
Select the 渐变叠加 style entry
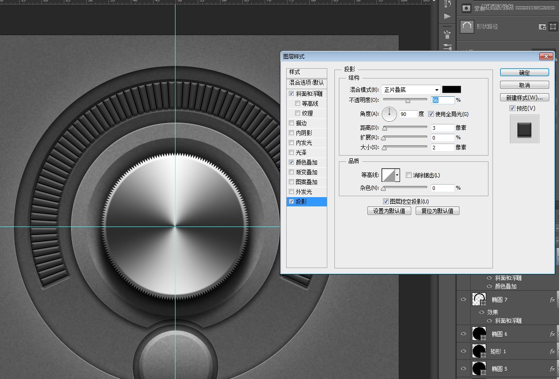pos(306,172)
